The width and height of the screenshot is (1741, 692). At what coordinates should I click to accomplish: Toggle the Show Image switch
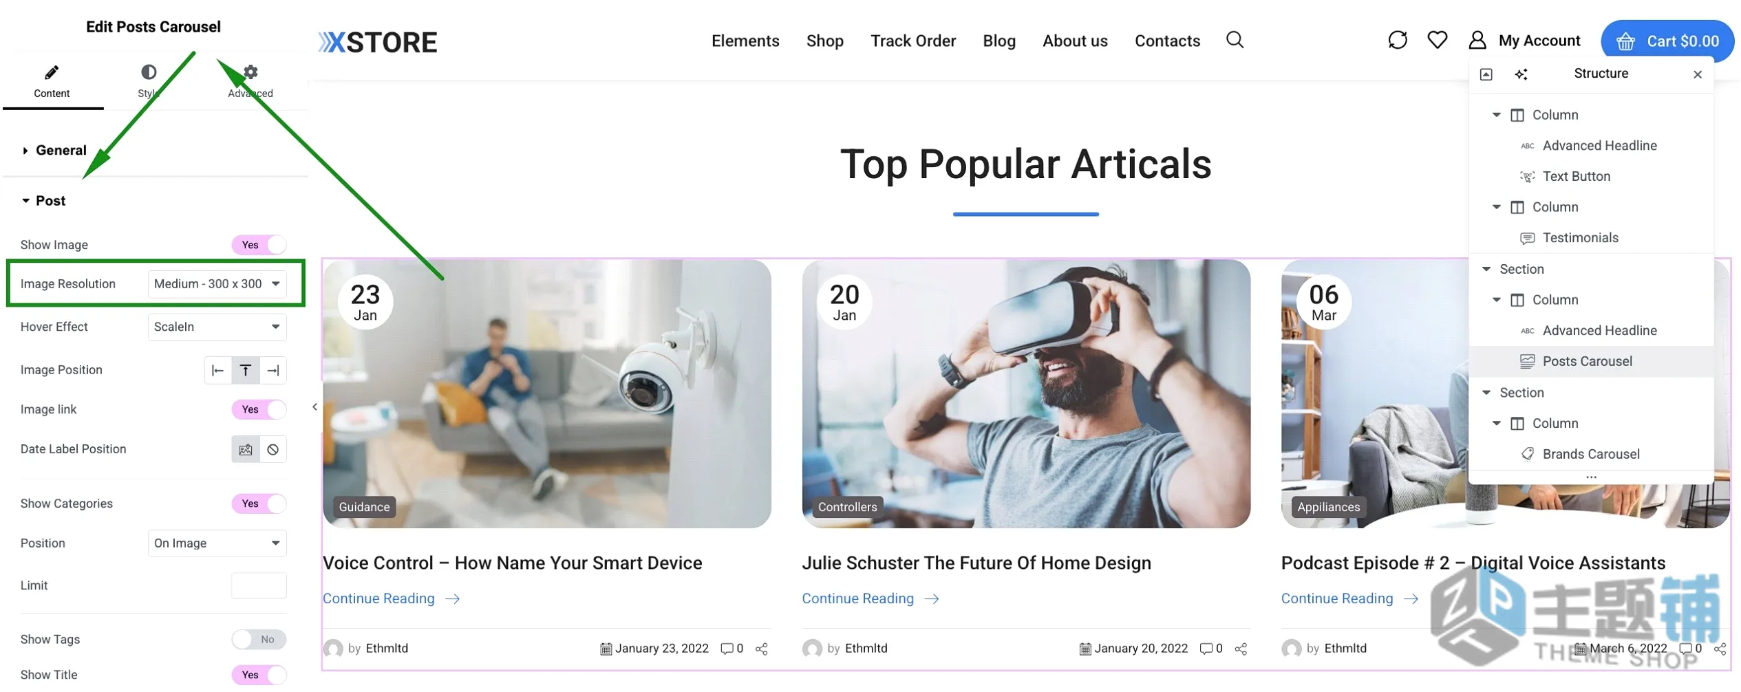pyautogui.click(x=259, y=245)
